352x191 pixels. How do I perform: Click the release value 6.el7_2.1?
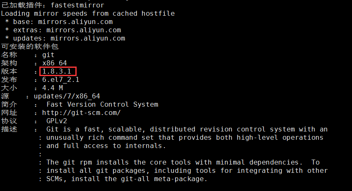coord(60,79)
